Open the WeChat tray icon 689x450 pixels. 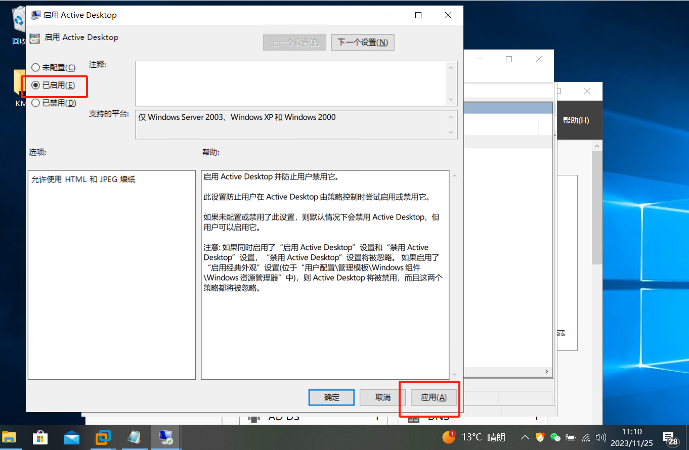pyautogui.click(x=555, y=437)
